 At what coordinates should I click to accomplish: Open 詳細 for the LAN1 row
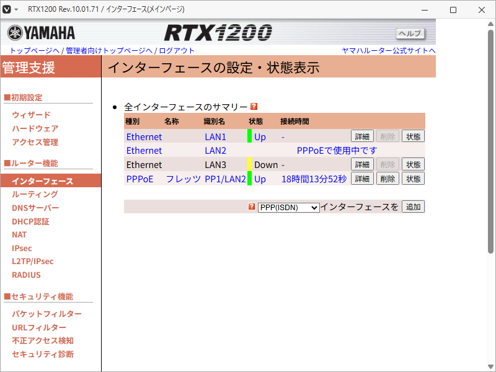click(x=362, y=136)
